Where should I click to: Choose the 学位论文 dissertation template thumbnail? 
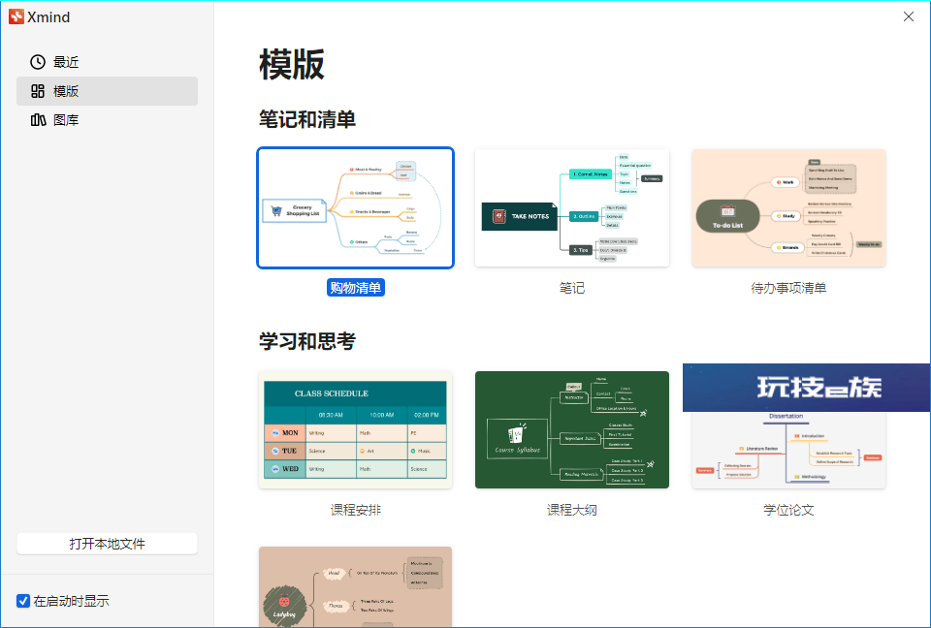(x=788, y=450)
